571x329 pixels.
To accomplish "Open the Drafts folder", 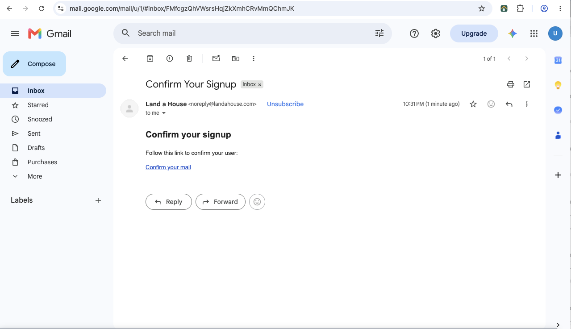I will [53, 148].
